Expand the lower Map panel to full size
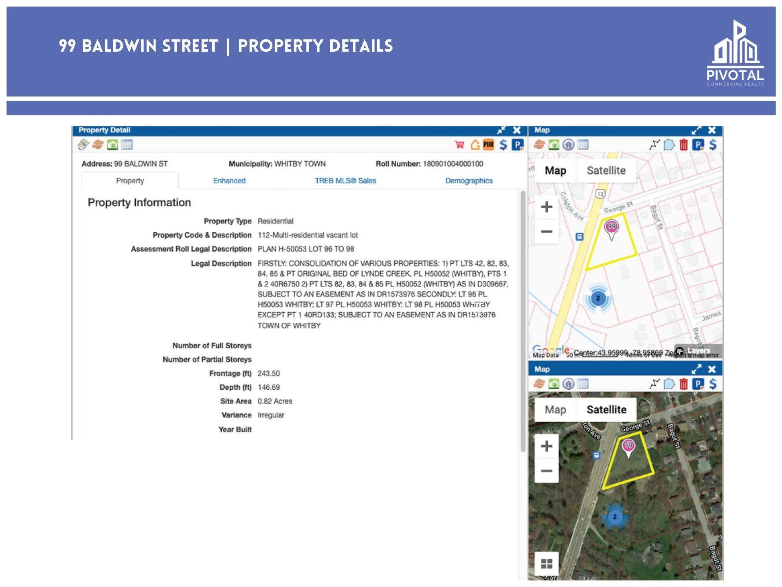782x587 pixels. [696, 369]
